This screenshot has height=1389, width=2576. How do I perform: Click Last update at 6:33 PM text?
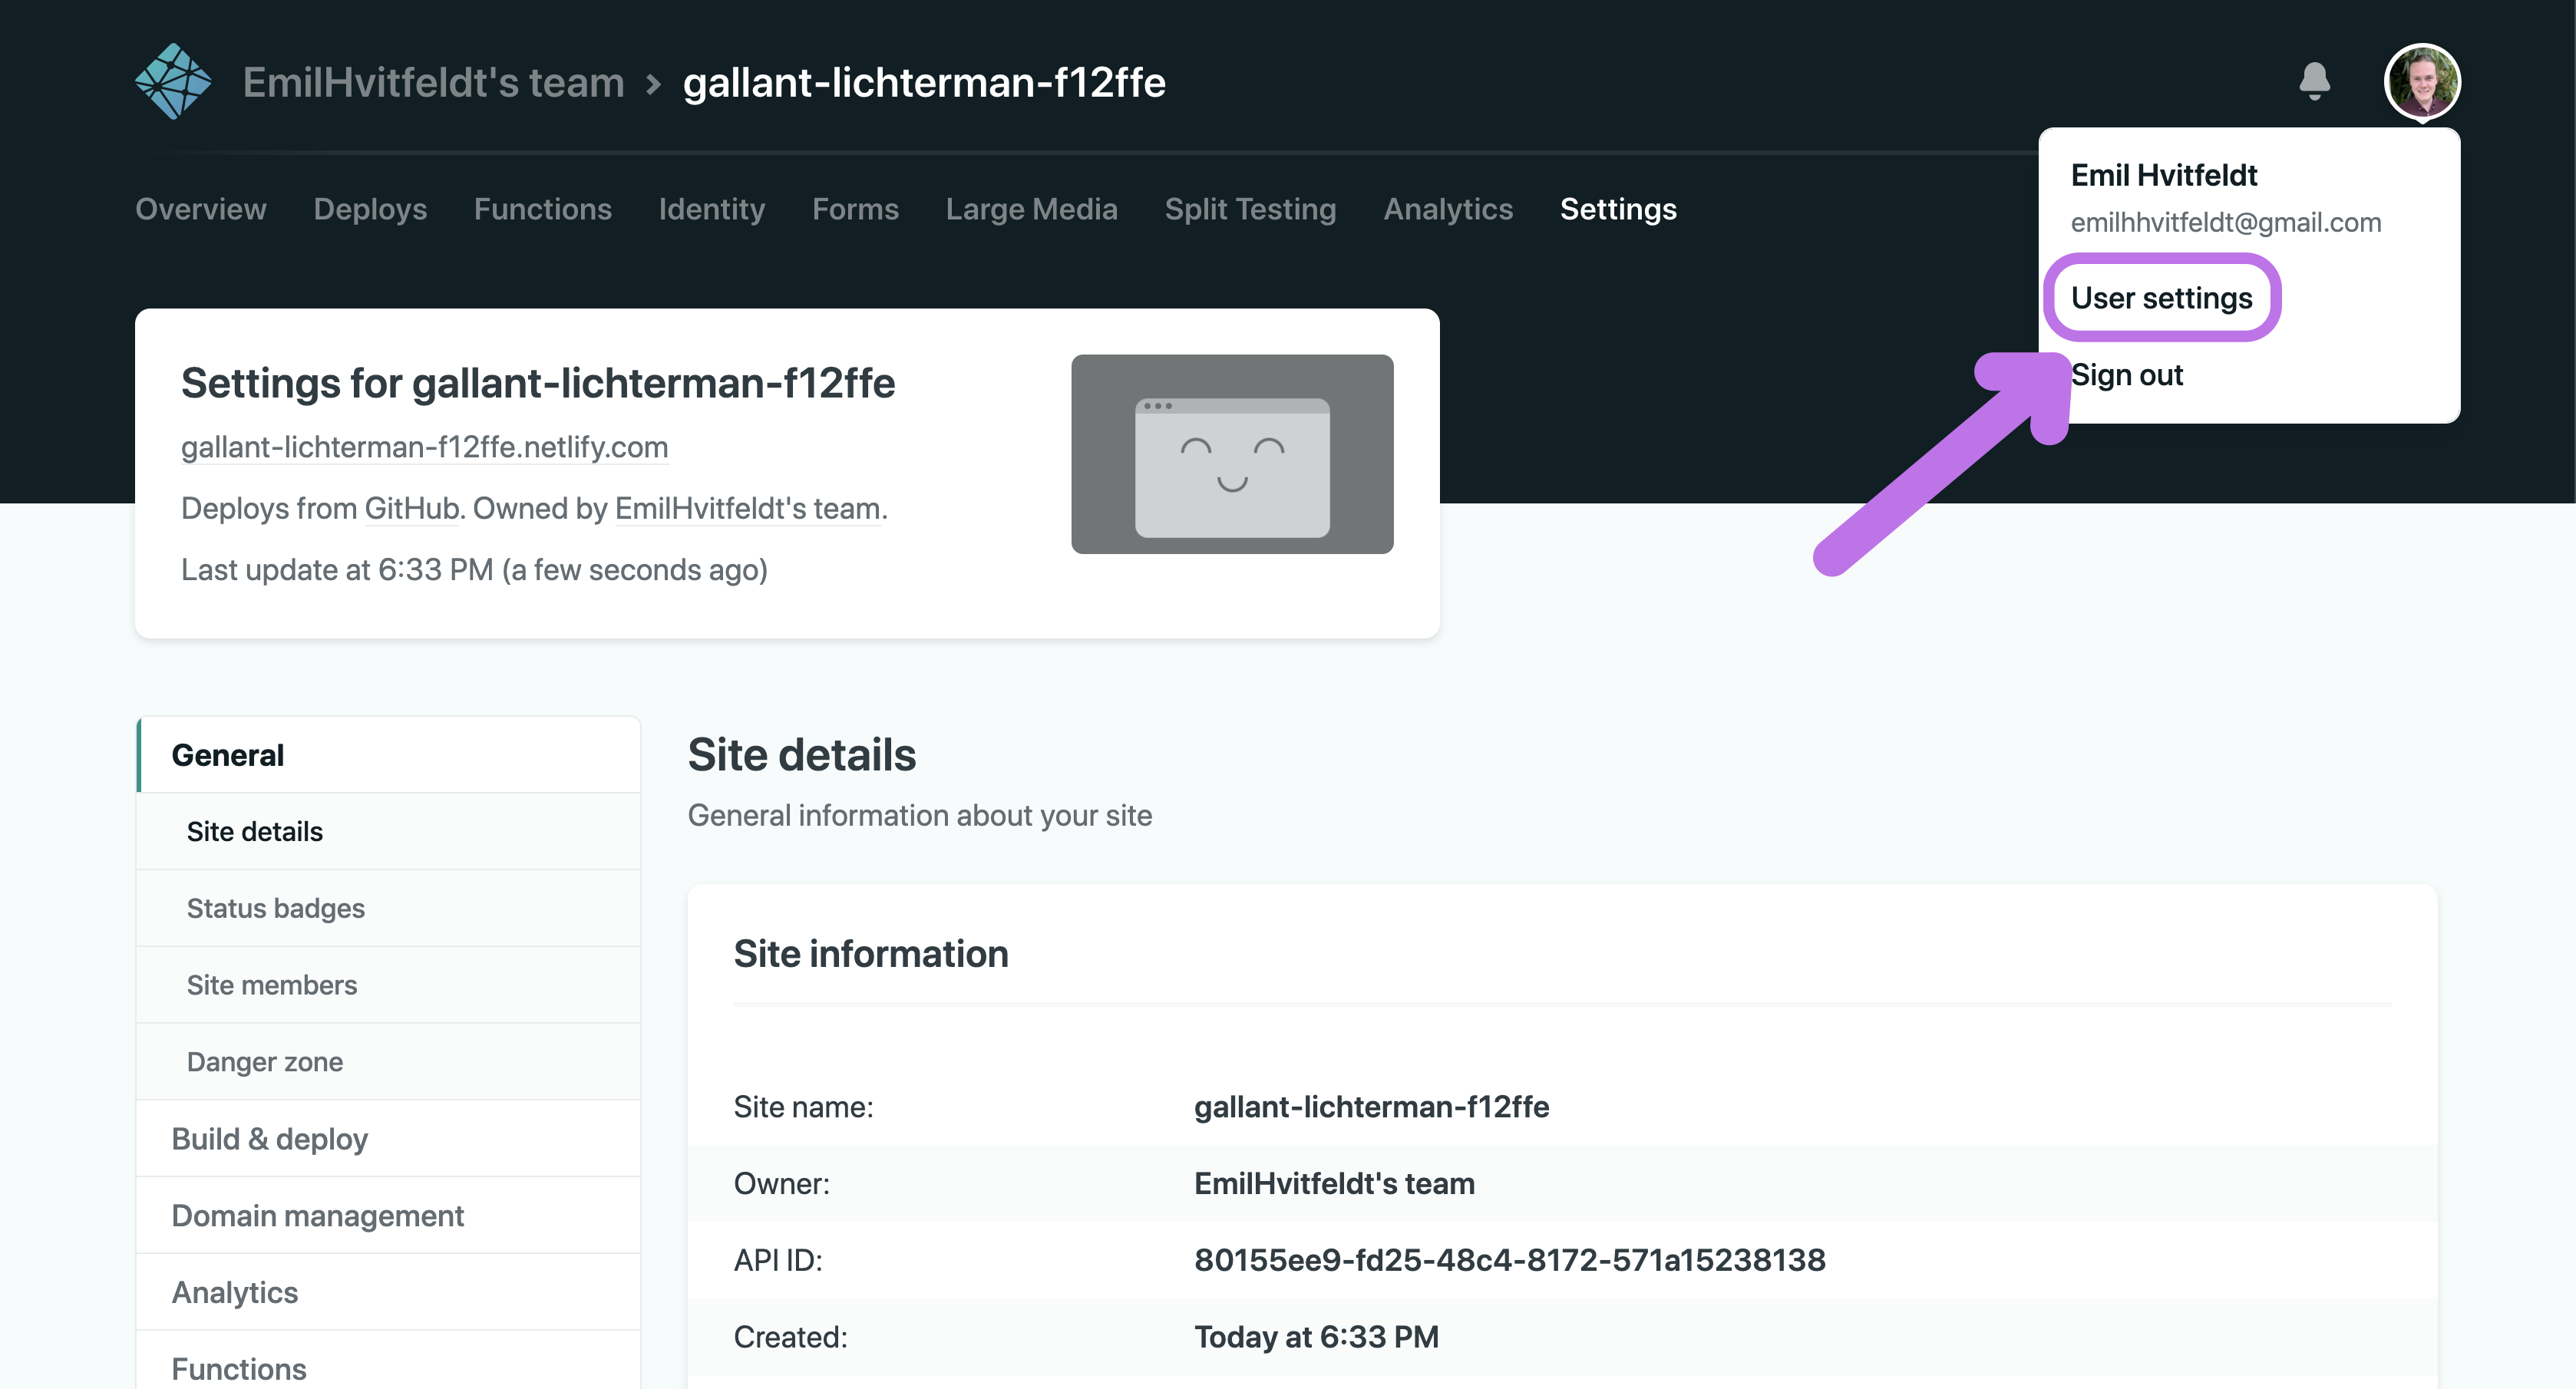click(474, 570)
